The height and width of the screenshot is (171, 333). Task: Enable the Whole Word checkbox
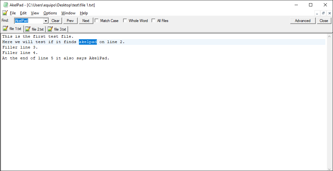coord(125,20)
